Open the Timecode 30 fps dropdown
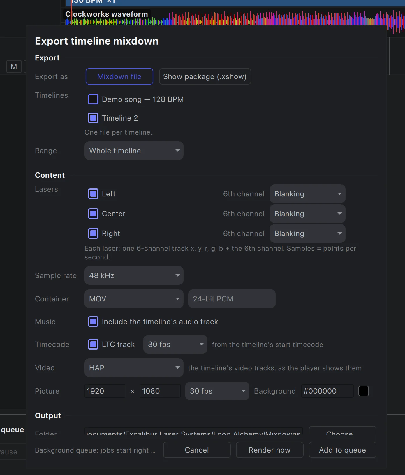The height and width of the screenshot is (475, 405). pyautogui.click(x=175, y=344)
